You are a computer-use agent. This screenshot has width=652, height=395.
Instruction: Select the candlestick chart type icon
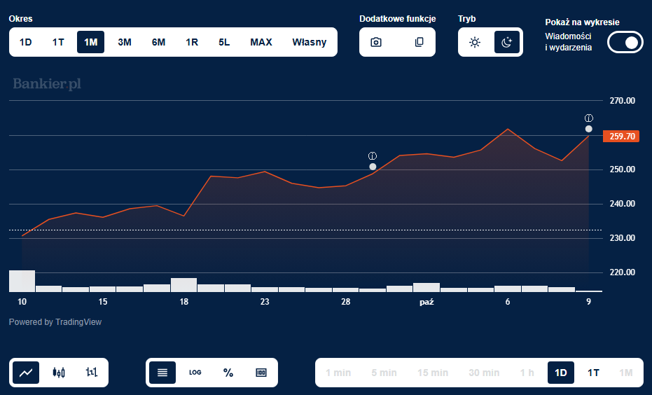59,373
